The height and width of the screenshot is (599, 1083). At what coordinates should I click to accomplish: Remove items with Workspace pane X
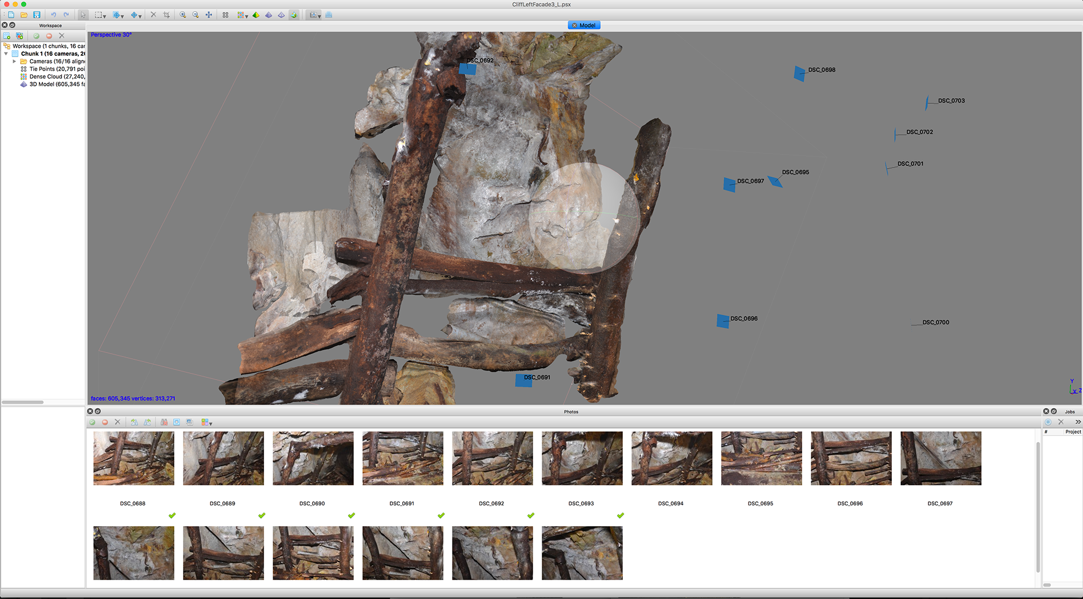pos(62,36)
